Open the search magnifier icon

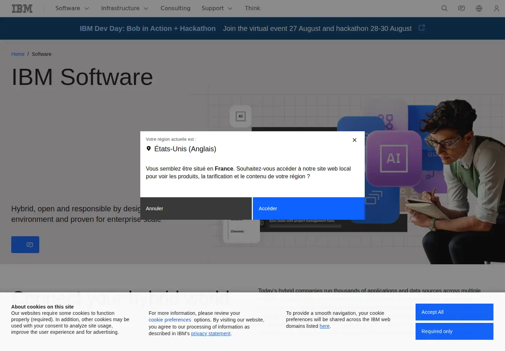[444, 8]
